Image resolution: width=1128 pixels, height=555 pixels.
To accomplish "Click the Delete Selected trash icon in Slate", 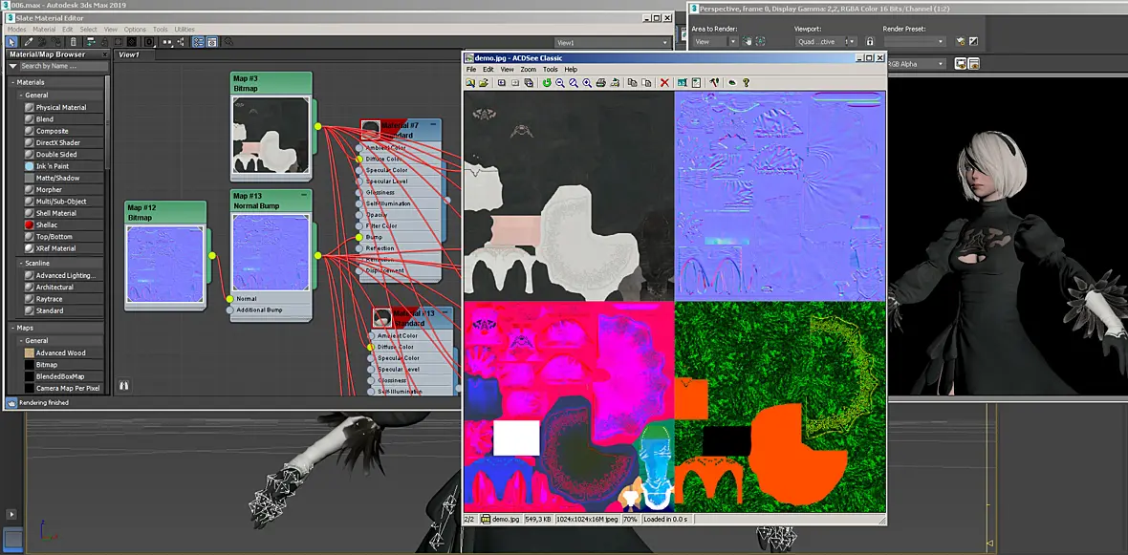I will pos(73,42).
